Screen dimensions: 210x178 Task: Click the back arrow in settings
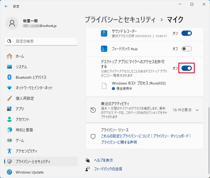tap(6, 6)
